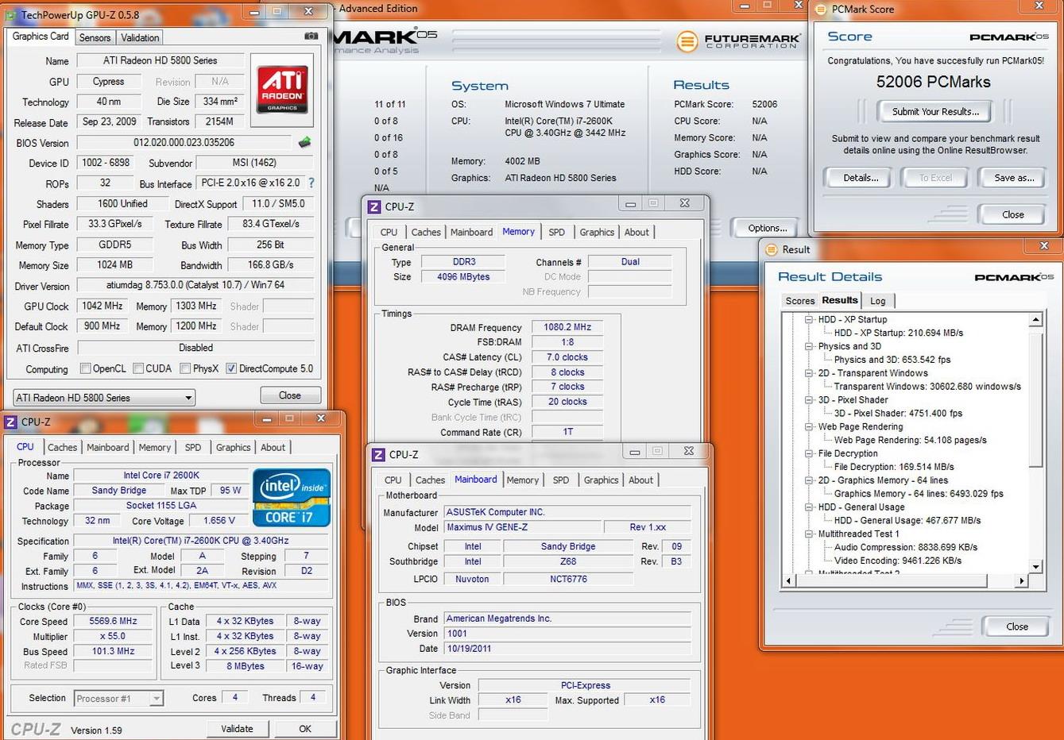Collapse the 2D - Transparent Windows node
This screenshot has width=1064, height=740.
(x=808, y=373)
